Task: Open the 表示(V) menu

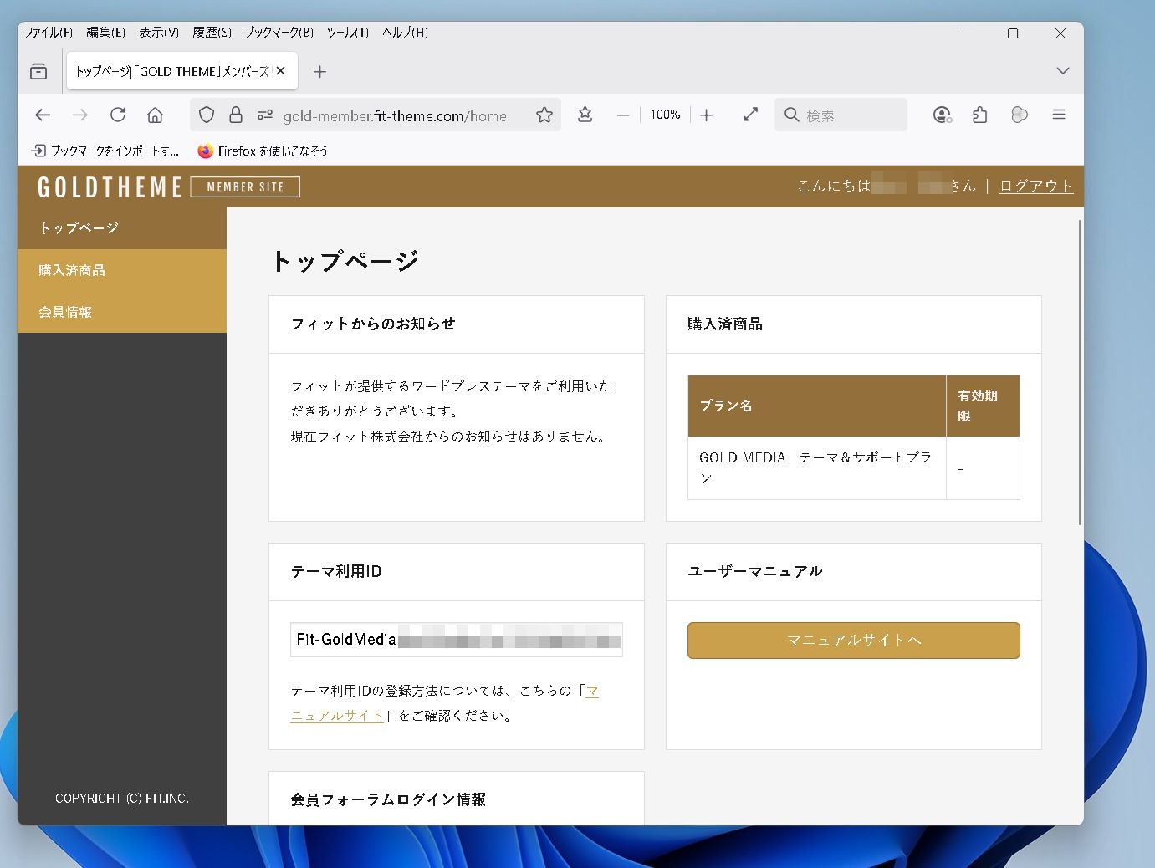Action: click(x=159, y=33)
